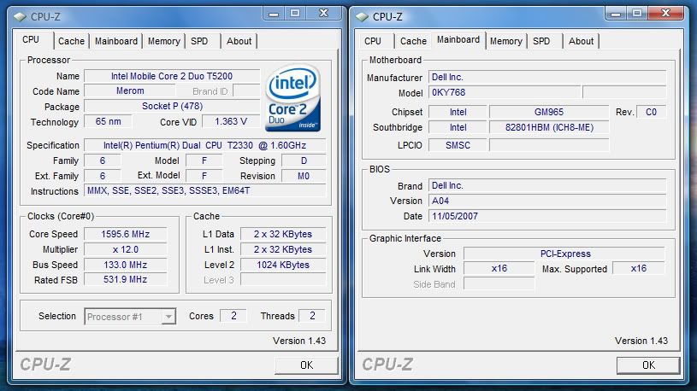697x391 pixels.
Task: Close the right CPU-Z window
Action: pyautogui.click(x=665, y=14)
